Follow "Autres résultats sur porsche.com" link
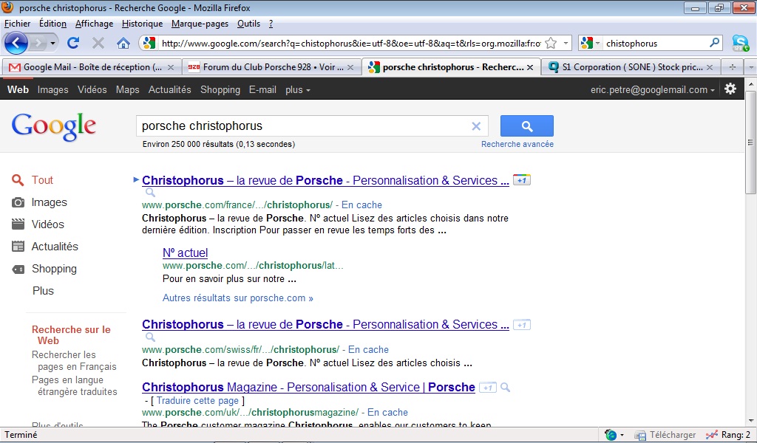The width and height of the screenshot is (757, 443). [x=237, y=298]
